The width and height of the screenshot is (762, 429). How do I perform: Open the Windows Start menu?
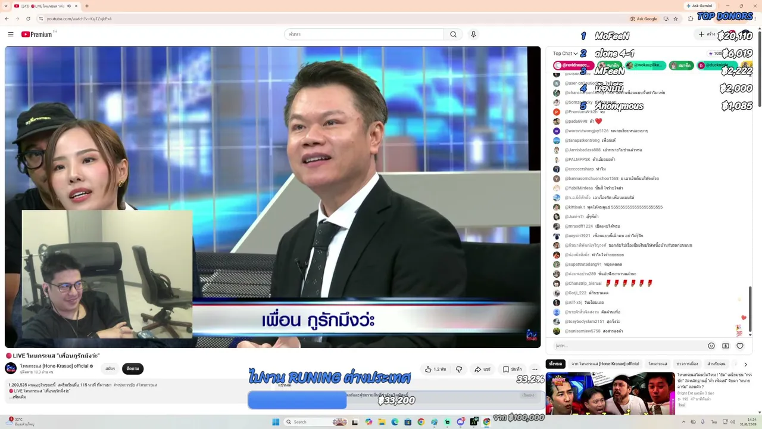(x=276, y=422)
